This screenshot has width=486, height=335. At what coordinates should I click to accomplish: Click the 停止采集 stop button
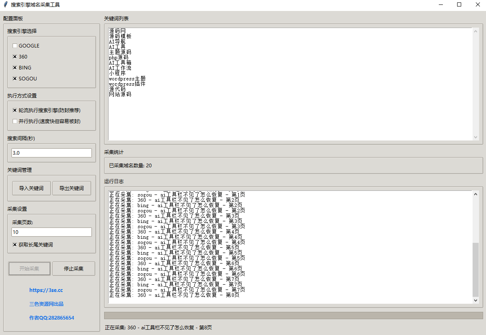(74, 269)
